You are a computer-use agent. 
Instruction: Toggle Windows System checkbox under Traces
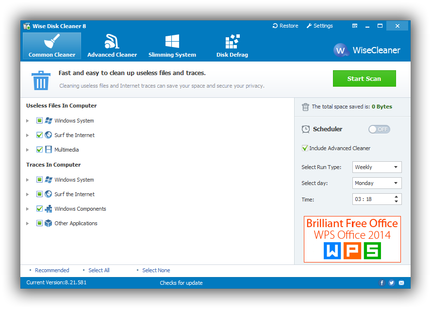[x=40, y=180]
